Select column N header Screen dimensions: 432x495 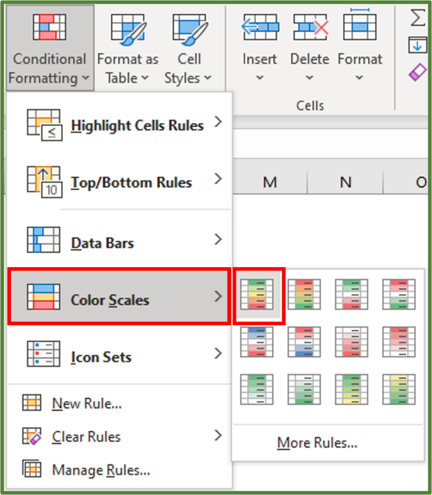pos(345,181)
